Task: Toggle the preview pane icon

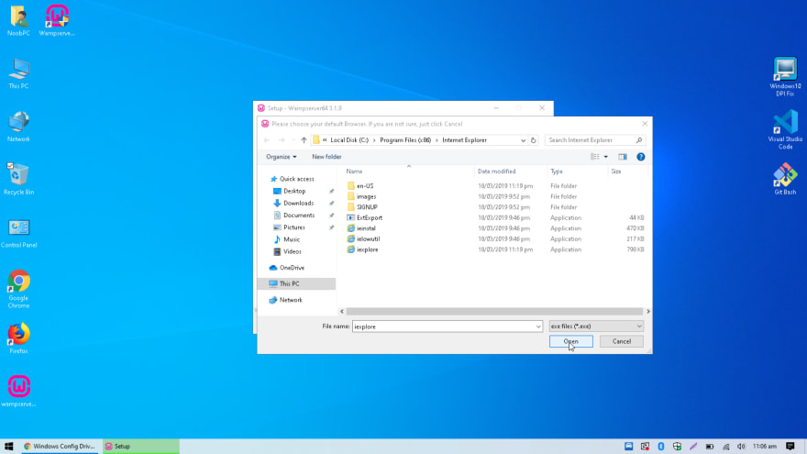Action: tap(623, 157)
